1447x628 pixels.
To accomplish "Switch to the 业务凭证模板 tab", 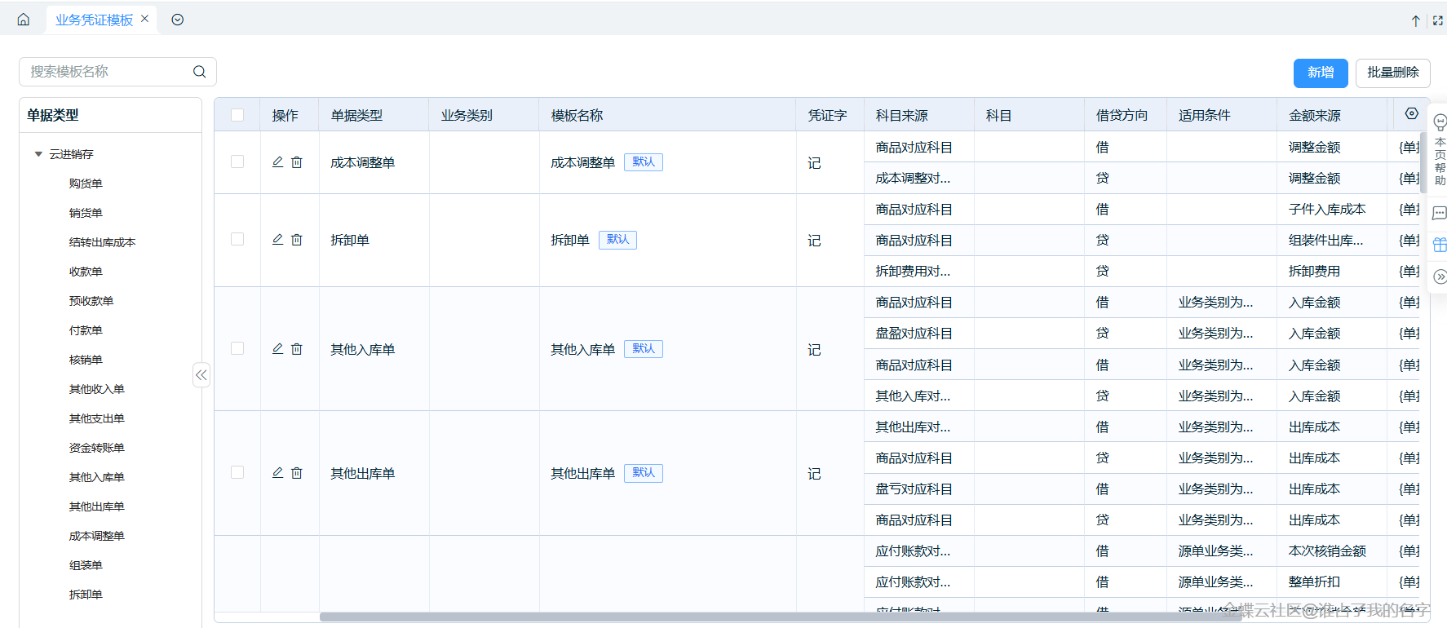I will [x=94, y=20].
